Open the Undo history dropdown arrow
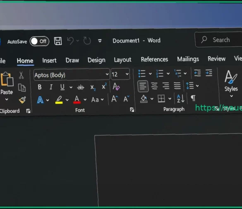The height and width of the screenshot is (209, 242). click(78, 41)
